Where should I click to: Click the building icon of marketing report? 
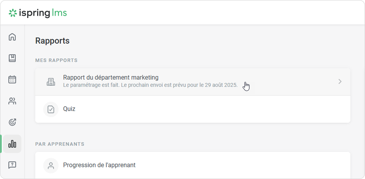click(x=51, y=81)
